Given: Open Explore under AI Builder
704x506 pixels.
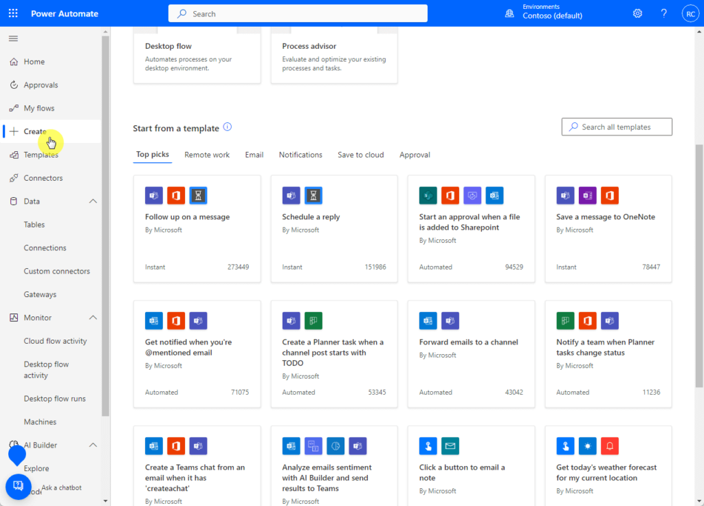Looking at the screenshot, I should (36, 468).
